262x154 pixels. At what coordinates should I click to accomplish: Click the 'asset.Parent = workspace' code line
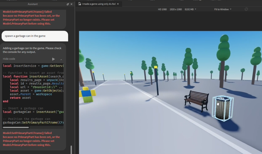(31, 94)
